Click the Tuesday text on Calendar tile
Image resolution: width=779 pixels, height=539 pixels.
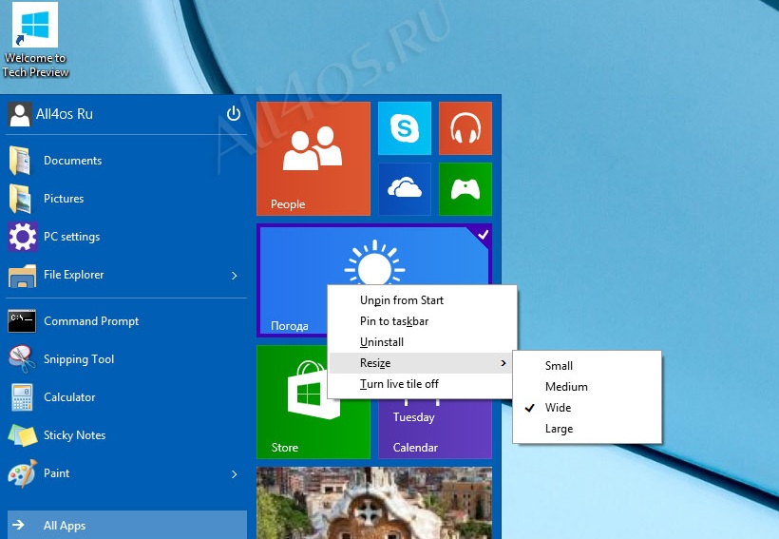pyautogui.click(x=414, y=417)
